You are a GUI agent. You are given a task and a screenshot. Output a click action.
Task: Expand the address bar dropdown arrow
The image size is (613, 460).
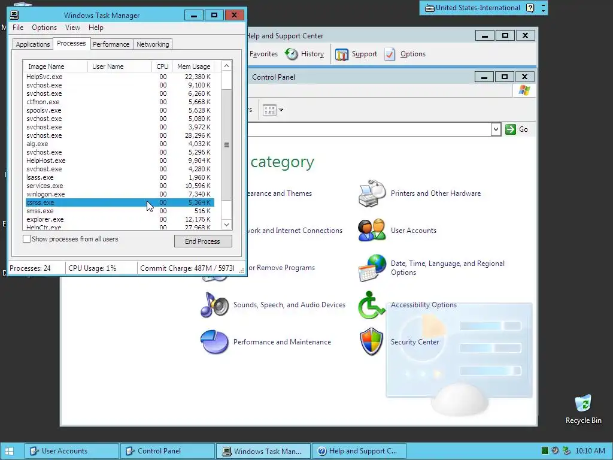click(x=496, y=129)
